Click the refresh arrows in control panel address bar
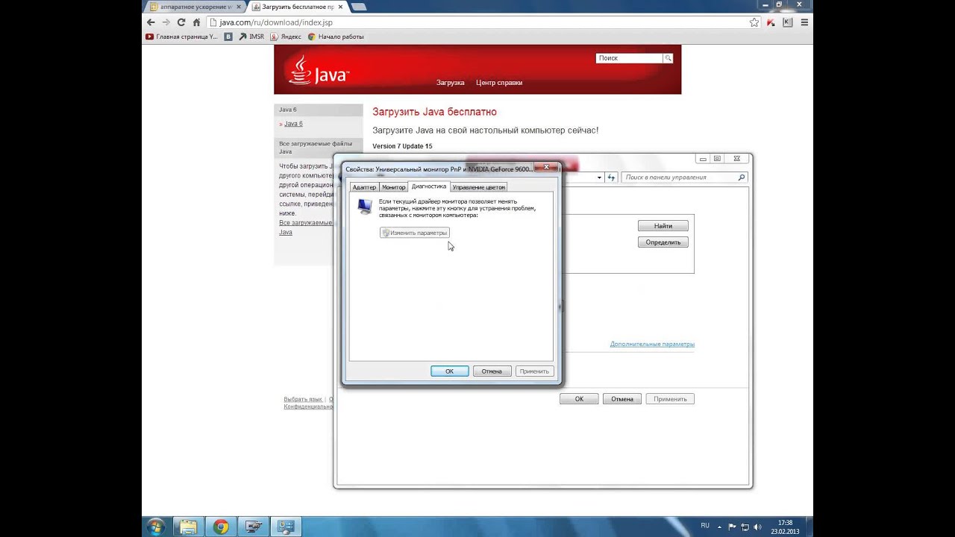Screen dimensions: 955x537 612,178
